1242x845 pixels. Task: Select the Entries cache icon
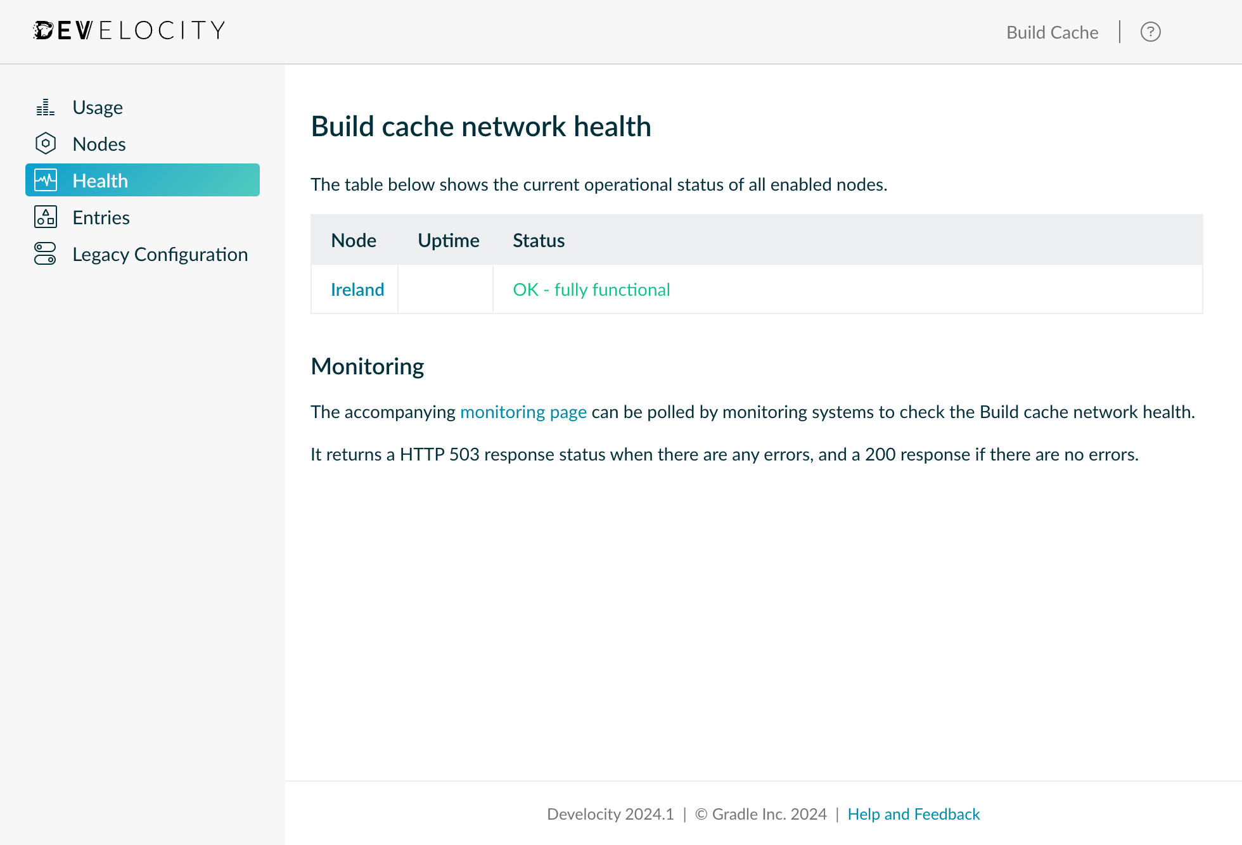(x=45, y=217)
